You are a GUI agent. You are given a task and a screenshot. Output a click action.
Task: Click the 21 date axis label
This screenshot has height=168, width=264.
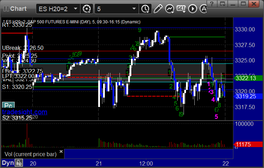coord(99,163)
